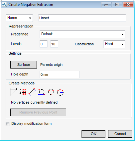Select the three-point circle create method
The height and width of the screenshot is (141, 135).
tap(51, 92)
